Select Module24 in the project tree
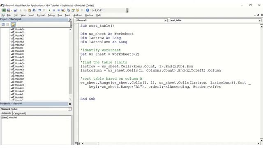The width and height of the screenshot is (263, 148). (20, 29)
